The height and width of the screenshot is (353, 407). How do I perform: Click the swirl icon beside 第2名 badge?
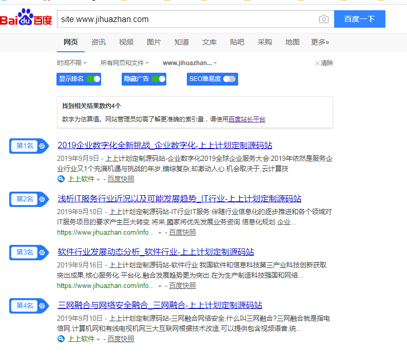(x=42, y=199)
